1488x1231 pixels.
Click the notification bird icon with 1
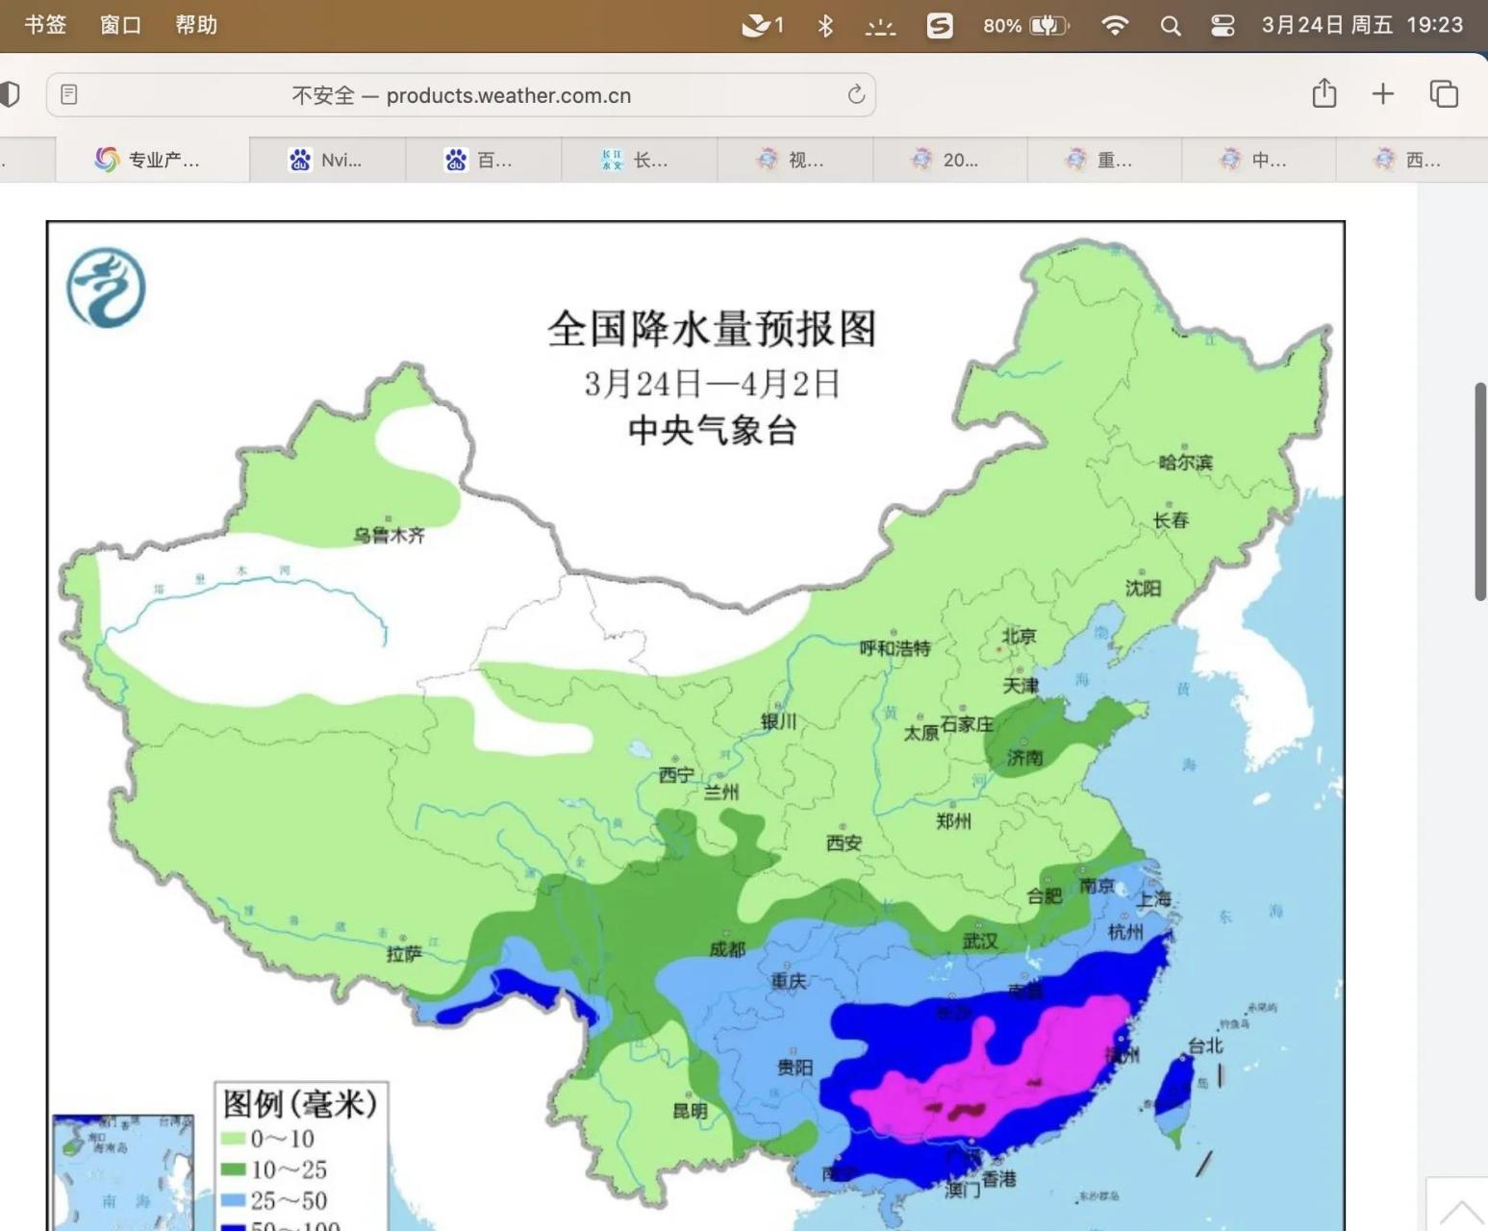[763, 26]
